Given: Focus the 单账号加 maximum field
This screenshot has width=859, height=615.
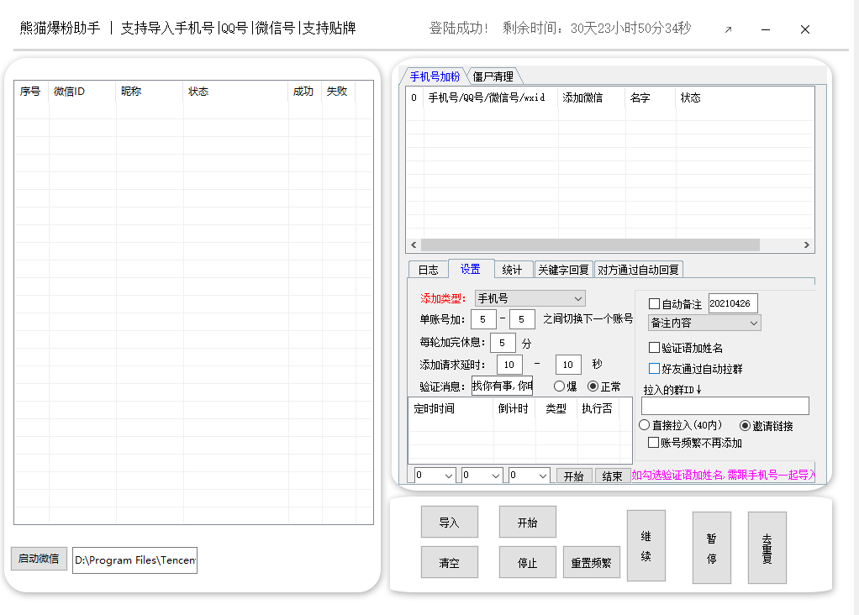Looking at the screenshot, I should [522, 319].
